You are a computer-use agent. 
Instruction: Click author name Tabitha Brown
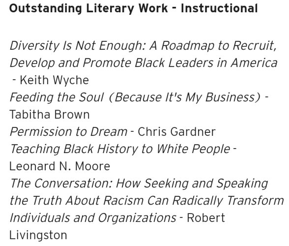(x=50, y=115)
